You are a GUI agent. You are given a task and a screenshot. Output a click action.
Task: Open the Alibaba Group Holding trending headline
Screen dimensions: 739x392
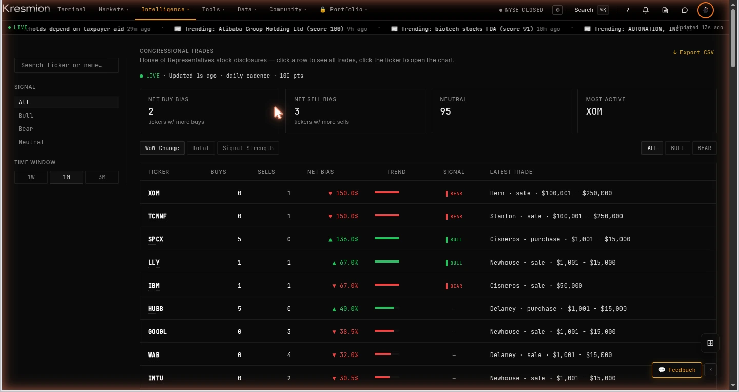pyautogui.click(x=271, y=29)
